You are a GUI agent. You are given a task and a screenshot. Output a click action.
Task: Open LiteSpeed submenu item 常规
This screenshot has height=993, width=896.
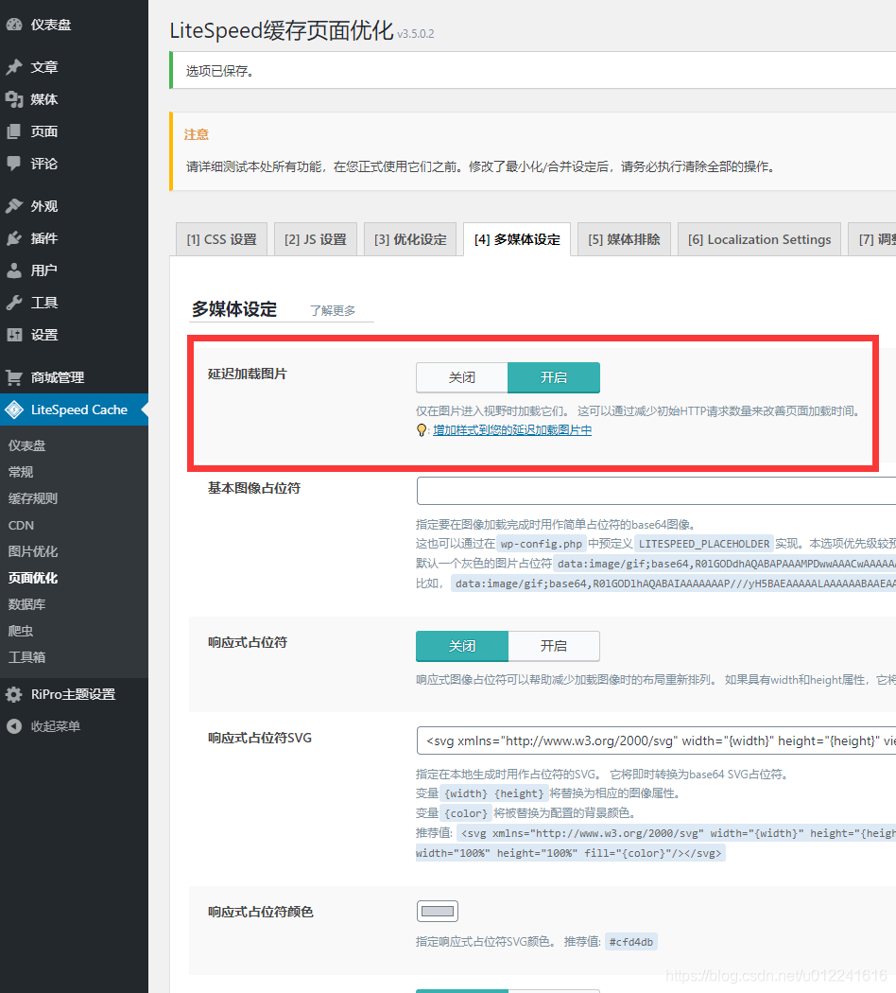(x=21, y=472)
